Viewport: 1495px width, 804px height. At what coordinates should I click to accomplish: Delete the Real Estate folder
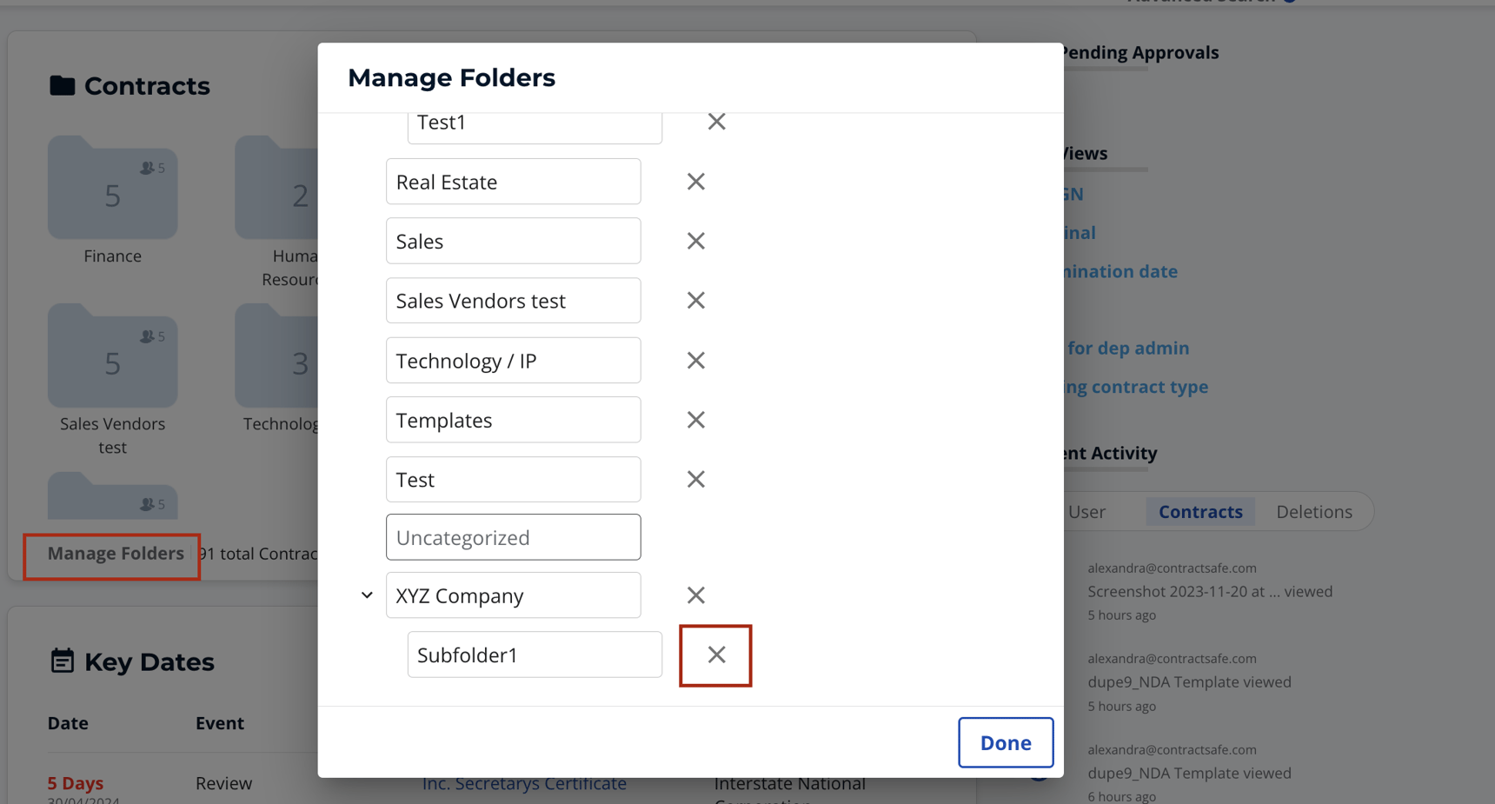[x=695, y=181]
